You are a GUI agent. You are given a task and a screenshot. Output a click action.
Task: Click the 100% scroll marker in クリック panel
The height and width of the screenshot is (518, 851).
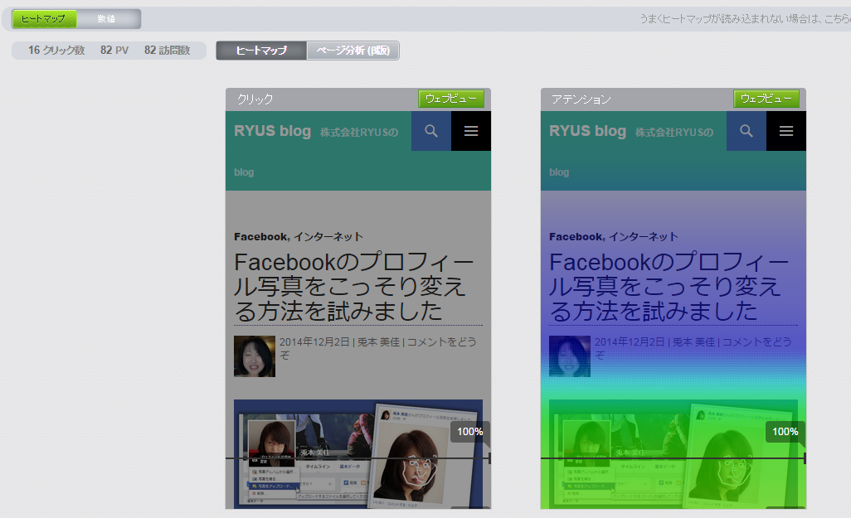(469, 432)
